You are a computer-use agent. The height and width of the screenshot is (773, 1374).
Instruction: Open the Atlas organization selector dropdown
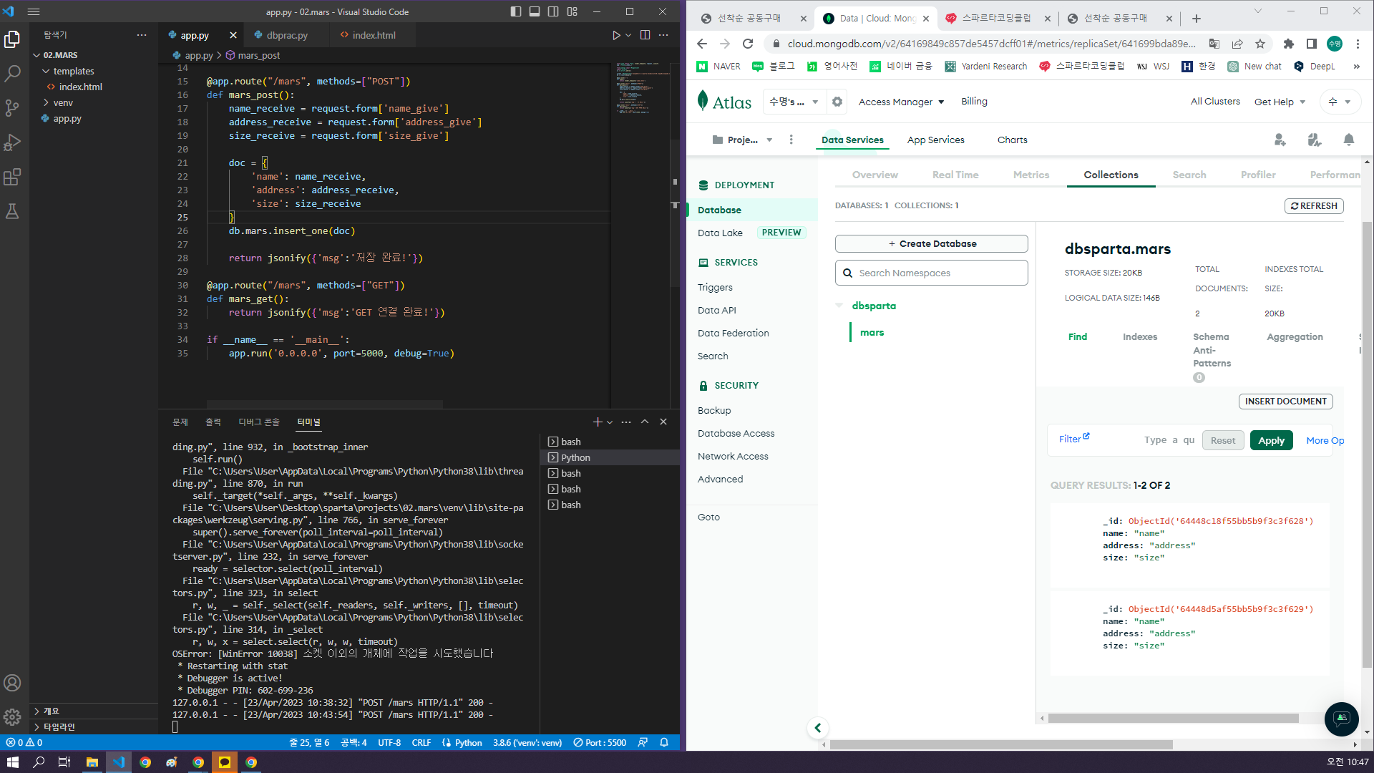tap(794, 102)
